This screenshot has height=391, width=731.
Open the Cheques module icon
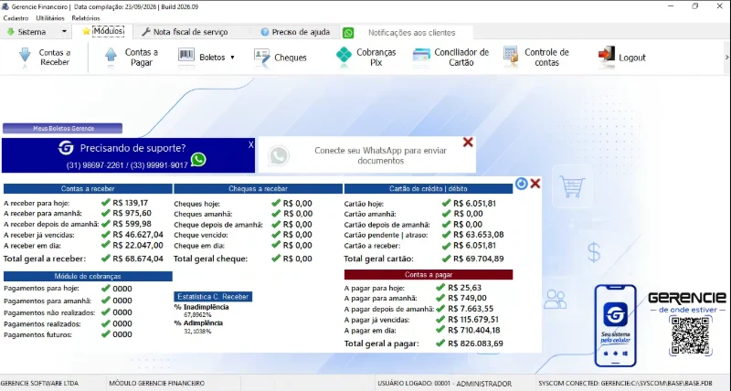[x=261, y=58]
